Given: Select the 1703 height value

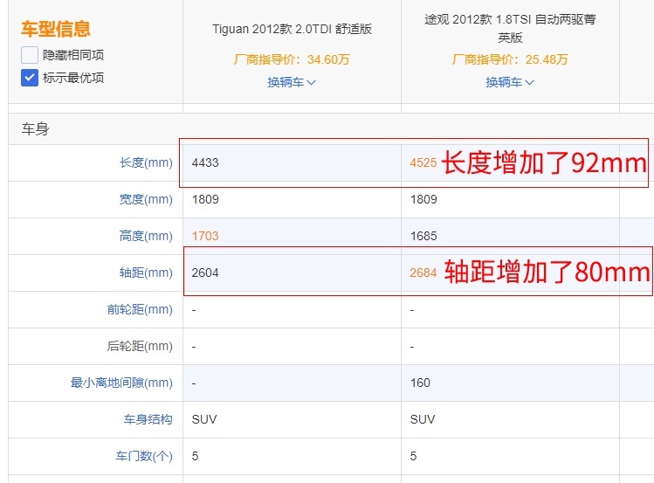Looking at the screenshot, I should pyautogui.click(x=205, y=236).
